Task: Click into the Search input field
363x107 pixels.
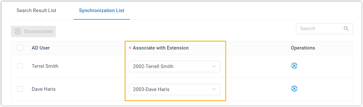Action: click(320, 29)
